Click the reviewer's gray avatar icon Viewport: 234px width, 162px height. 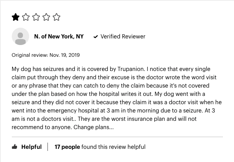point(20,36)
